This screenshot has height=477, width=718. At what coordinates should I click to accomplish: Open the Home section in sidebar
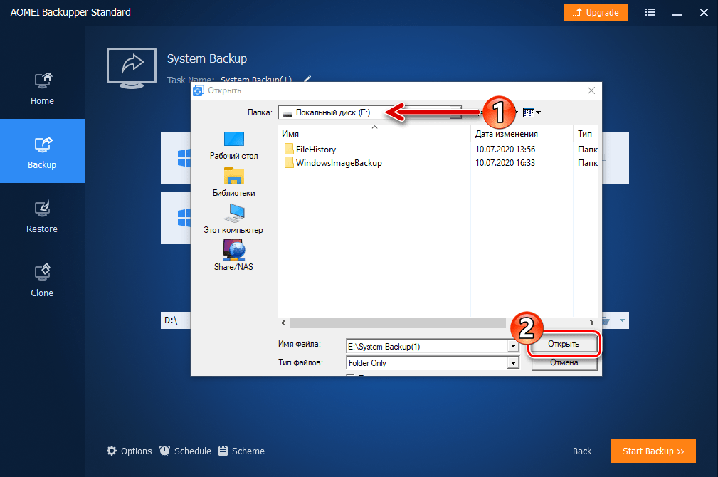tap(42, 90)
